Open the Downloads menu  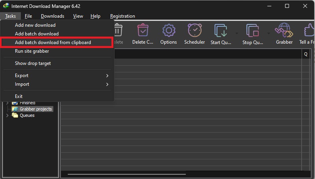[x=52, y=16]
